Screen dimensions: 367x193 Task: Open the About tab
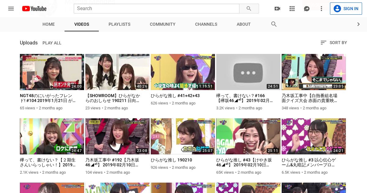point(244,24)
